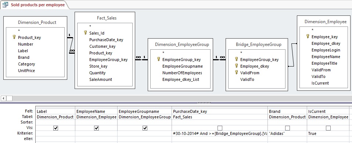Select ValidTo in the Bridge_EmployeeGroup table
This screenshot has height=143, width=352.
[x=247, y=79]
